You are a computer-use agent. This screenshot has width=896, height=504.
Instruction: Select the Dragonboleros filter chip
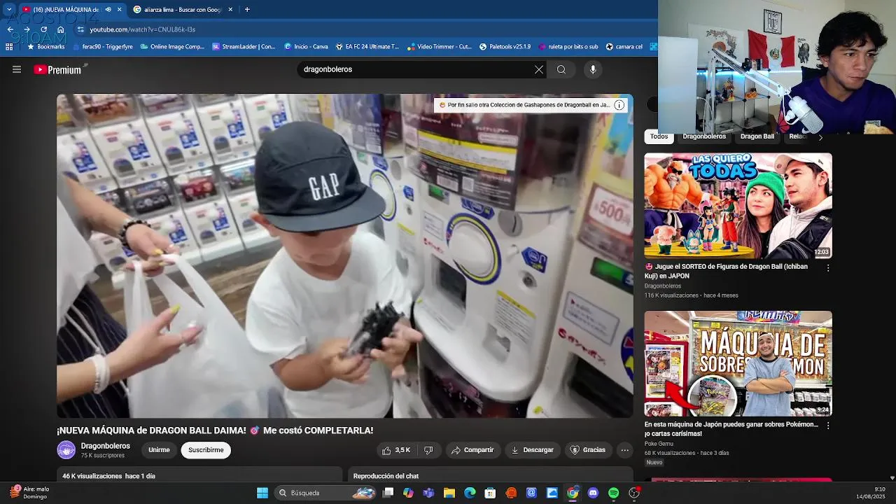point(704,136)
